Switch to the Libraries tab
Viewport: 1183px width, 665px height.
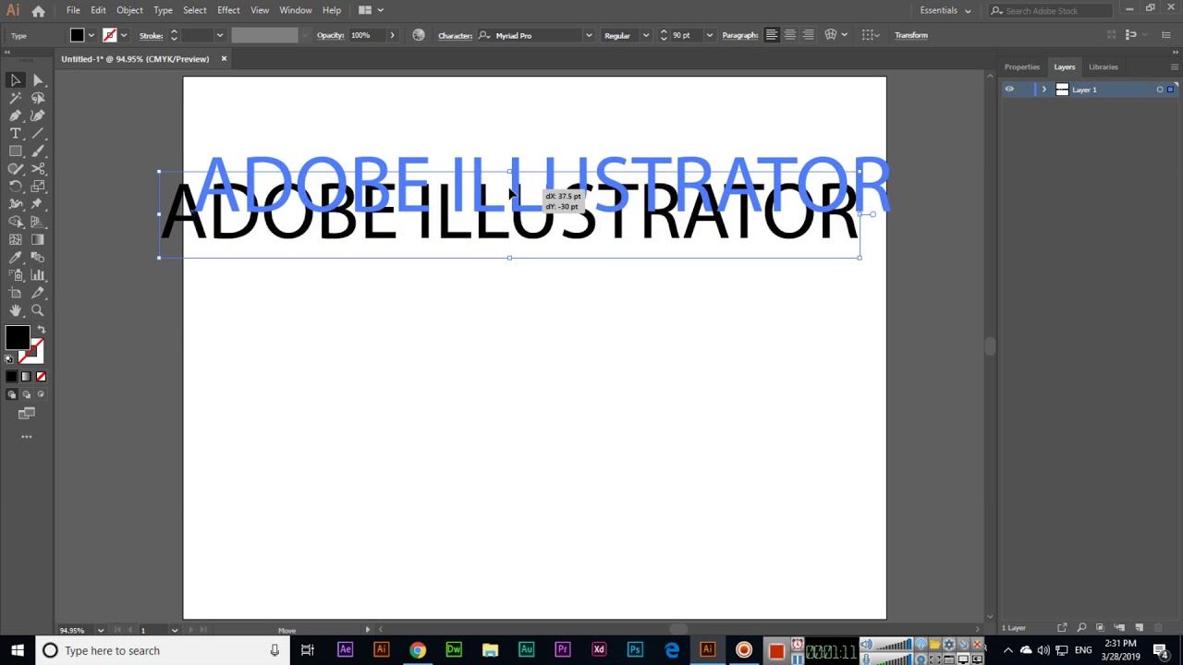pos(1103,66)
